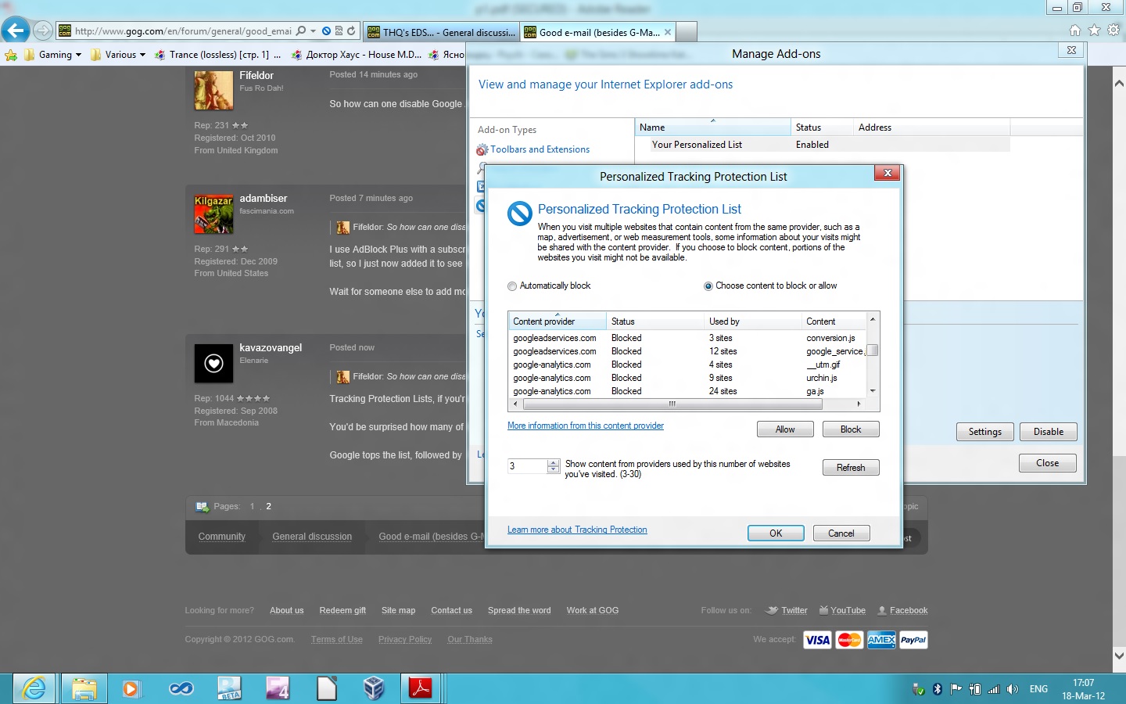The width and height of the screenshot is (1126, 704).
Task: Open the BETA app icon on taskbar
Action: click(x=229, y=688)
